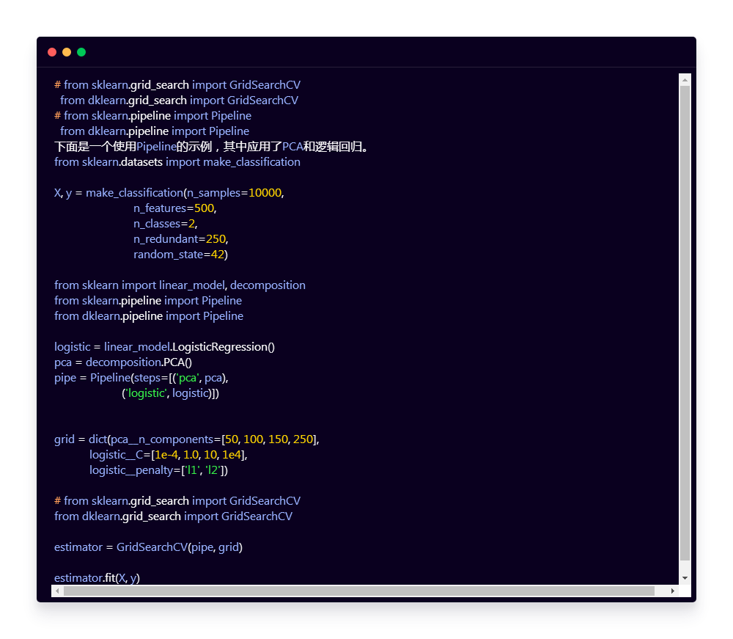Click 'estimator = GridSearchCV(pipe, grid)' line
Image resolution: width=733 pixels, height=639 pixels.
[x=148, y=547]
